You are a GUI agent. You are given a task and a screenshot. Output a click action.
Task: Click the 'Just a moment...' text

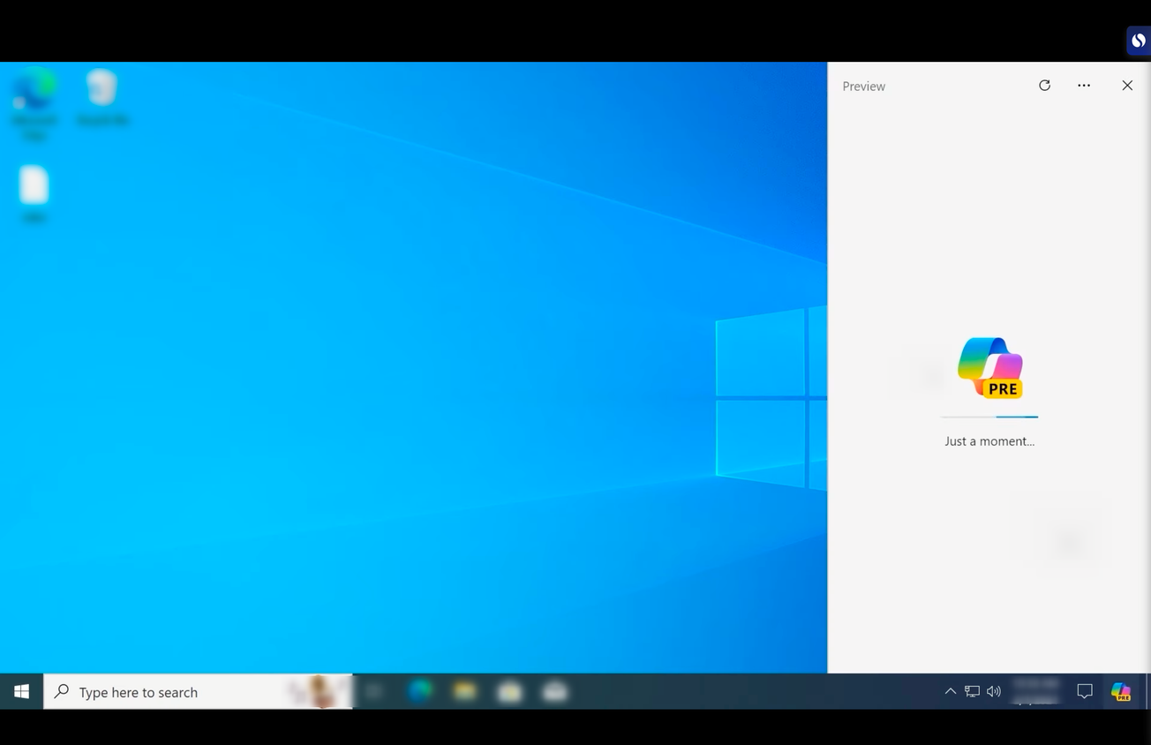[x=989, y=441]
